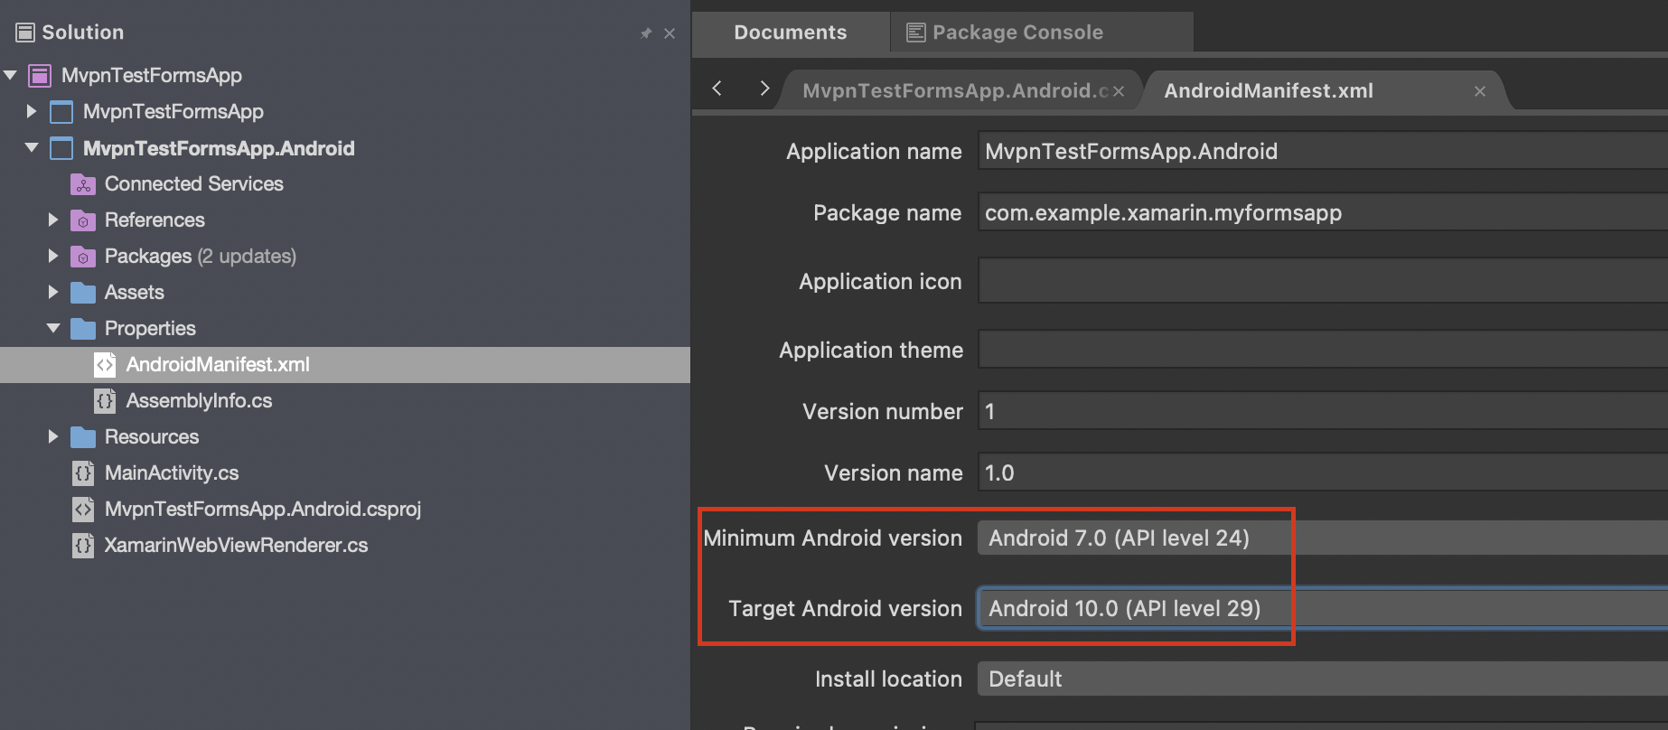The image size is (1668, 730).
Task: Click the MainActivity.cs file icon
Action: [83, 473]
